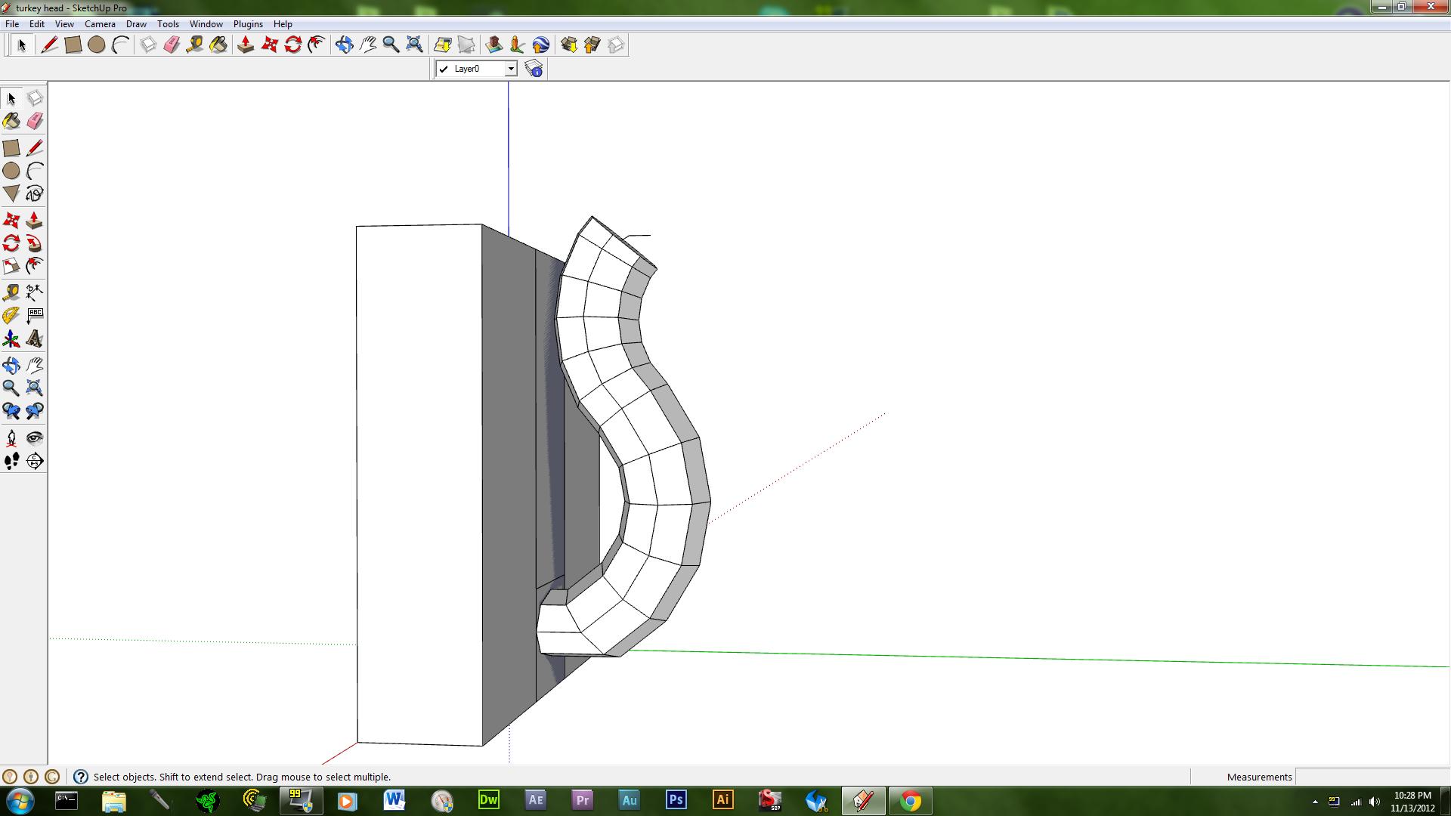Open Google Chrome from the taskbar
The image size is (1451, 816).
910,800
